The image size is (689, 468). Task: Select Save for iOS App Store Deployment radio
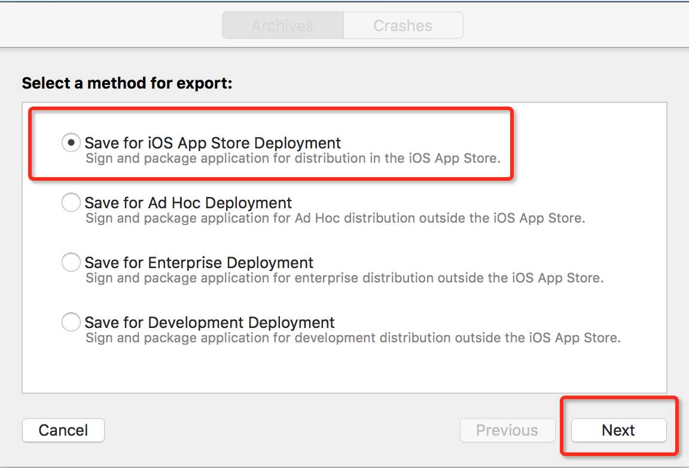tap(71, 143)
